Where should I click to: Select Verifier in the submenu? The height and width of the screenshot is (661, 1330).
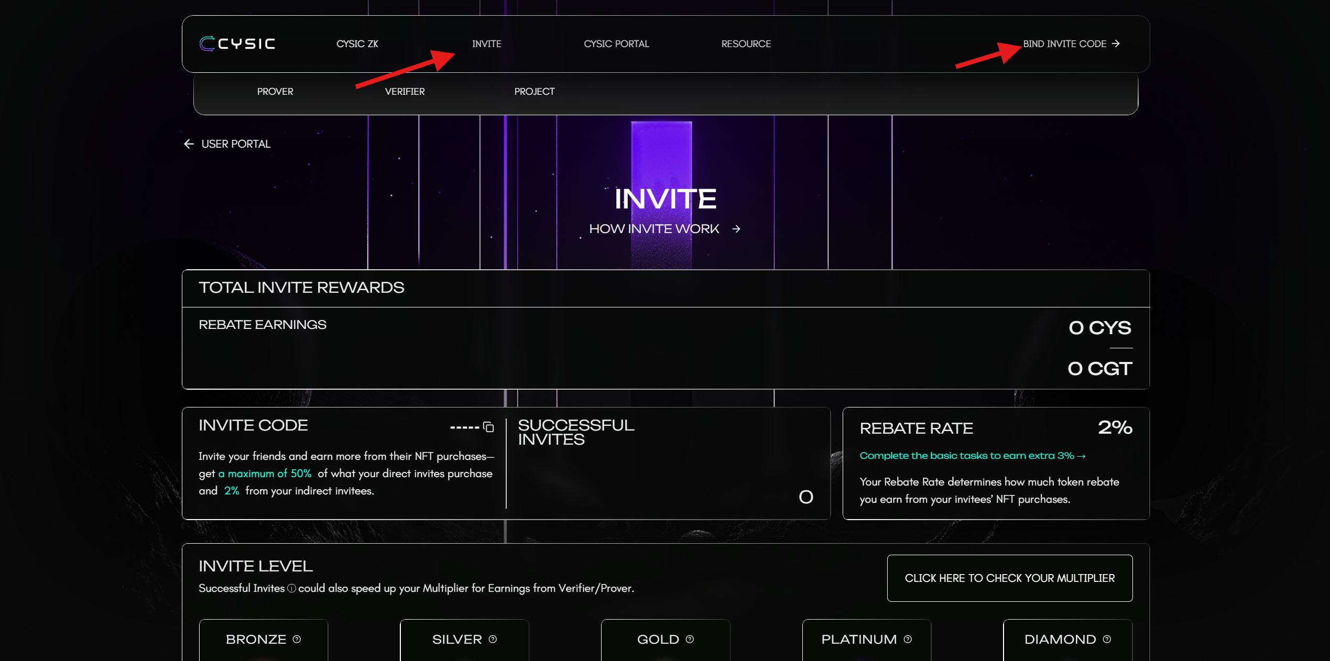click(x=405, y=92)
